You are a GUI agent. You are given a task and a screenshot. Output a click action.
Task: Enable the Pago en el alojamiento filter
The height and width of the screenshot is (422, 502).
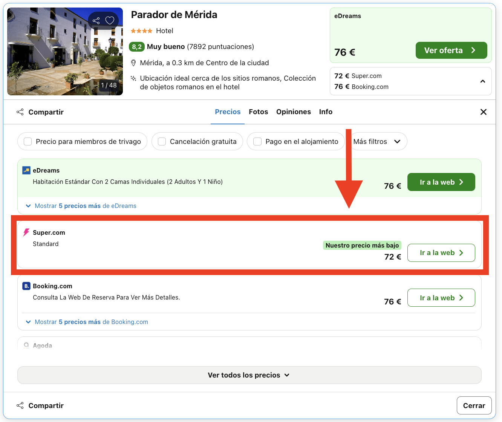[x=257, y=141]
